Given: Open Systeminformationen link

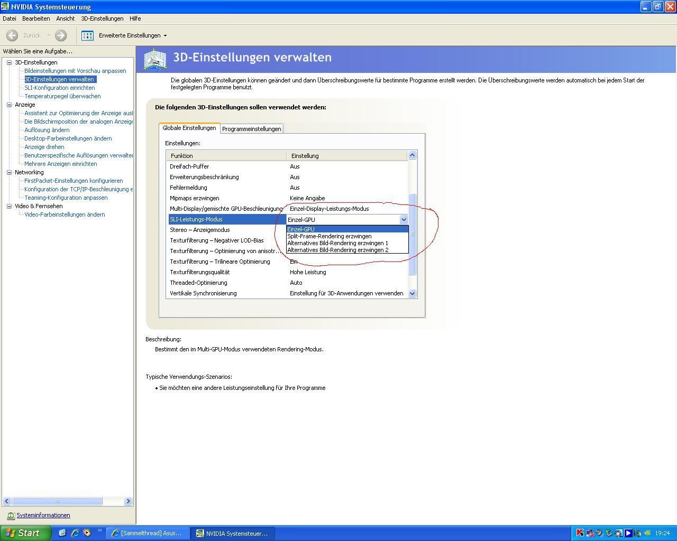Looking at the screenshot, I should pos(43,516).
